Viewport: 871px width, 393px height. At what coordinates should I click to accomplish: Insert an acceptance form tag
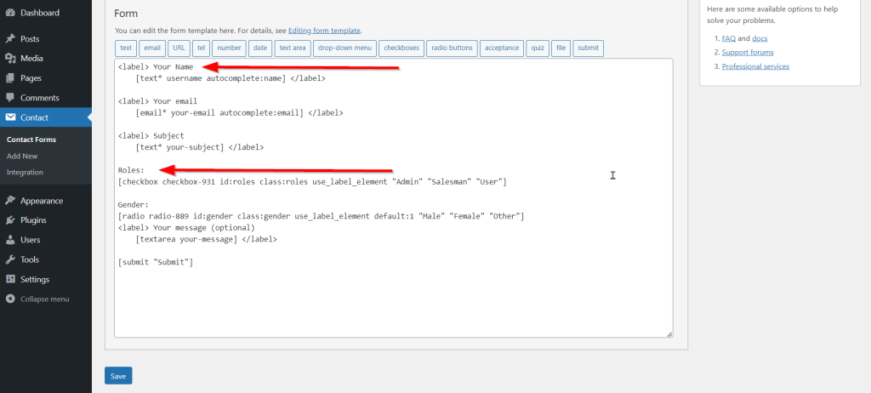coord(502,48)
